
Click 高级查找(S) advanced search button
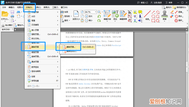[179, 7]
